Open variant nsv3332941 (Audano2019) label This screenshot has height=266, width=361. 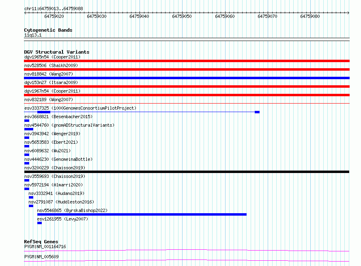tap(56, 193)
